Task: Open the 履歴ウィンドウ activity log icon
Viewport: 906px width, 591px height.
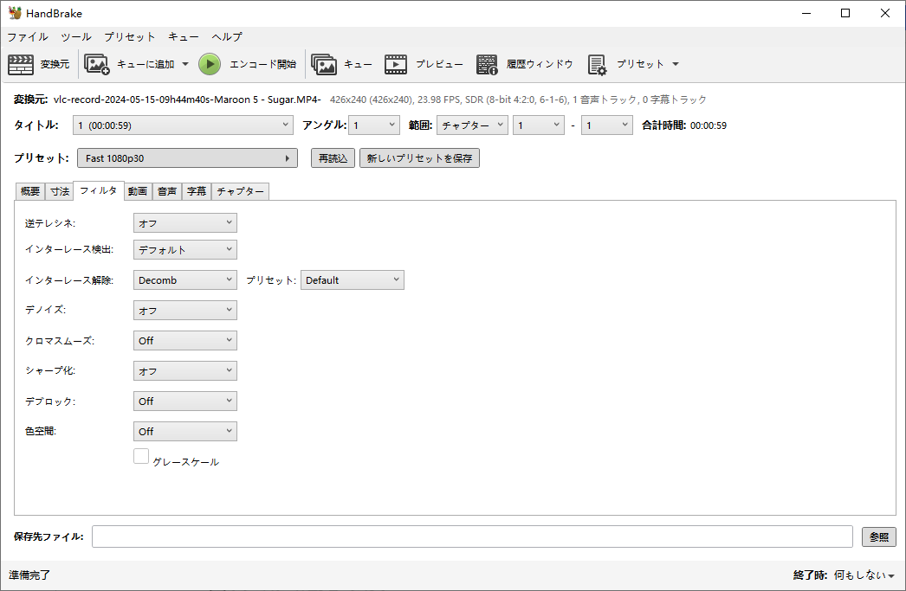Action: 487,64
